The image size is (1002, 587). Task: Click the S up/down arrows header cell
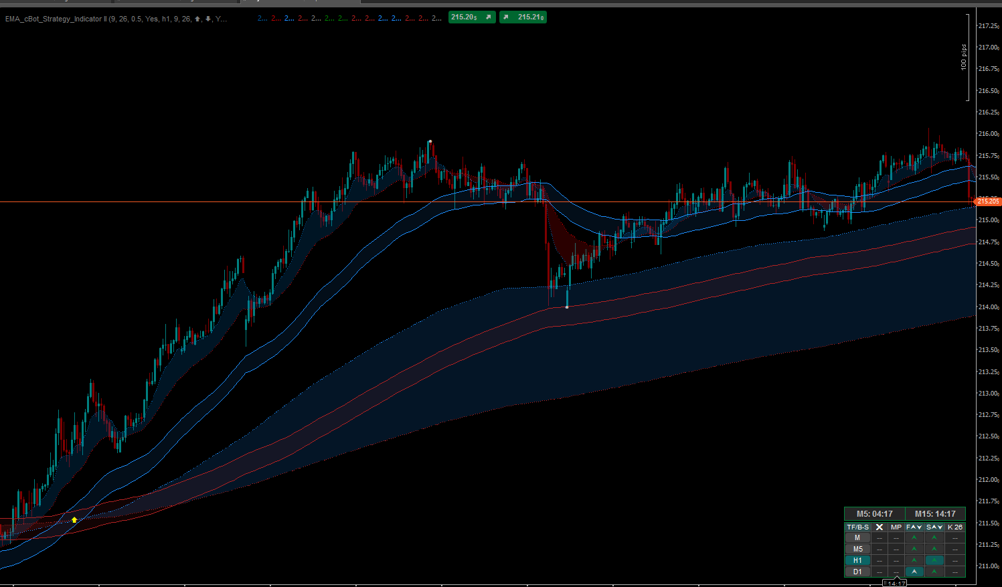pos(934,527)
